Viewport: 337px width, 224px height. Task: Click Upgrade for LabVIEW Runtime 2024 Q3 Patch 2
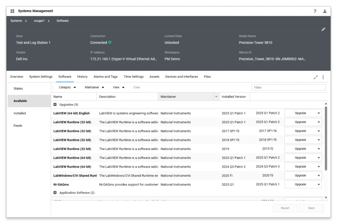coord(300,167)
